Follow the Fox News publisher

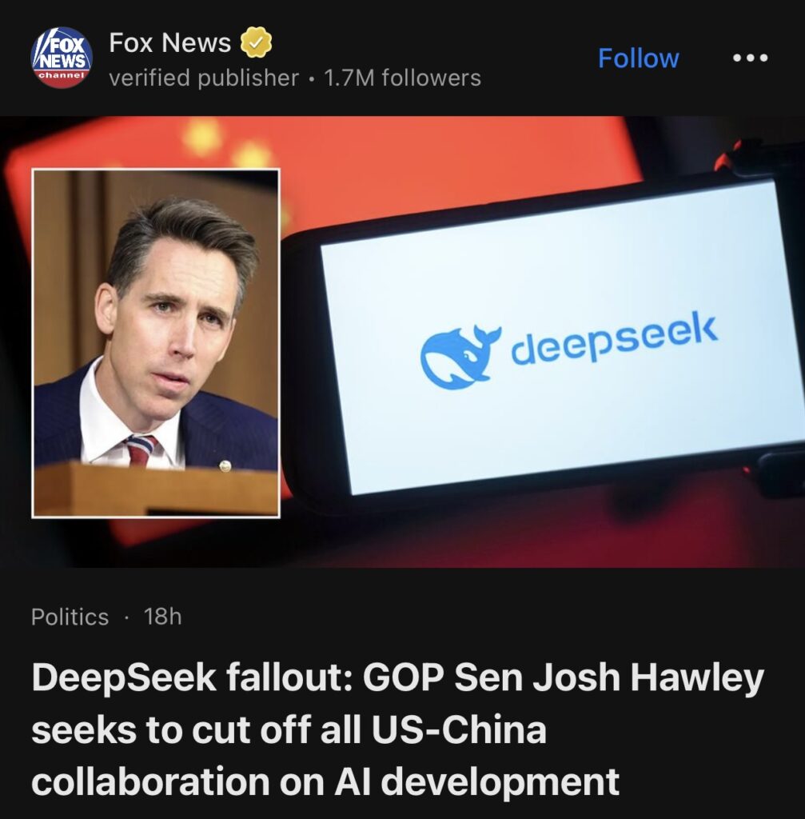point(638,58)
